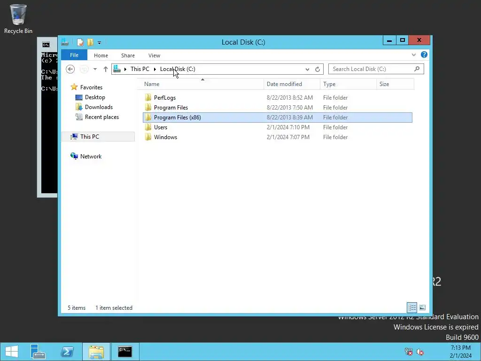Click the muted volume tray icon

(420, 352)
